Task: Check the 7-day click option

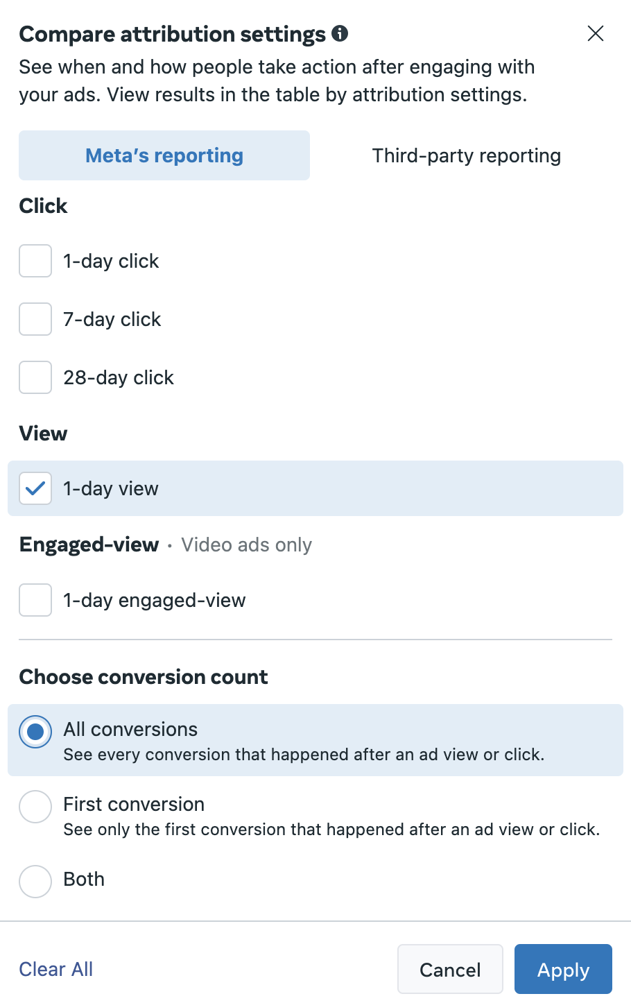Action: point(35,319)
